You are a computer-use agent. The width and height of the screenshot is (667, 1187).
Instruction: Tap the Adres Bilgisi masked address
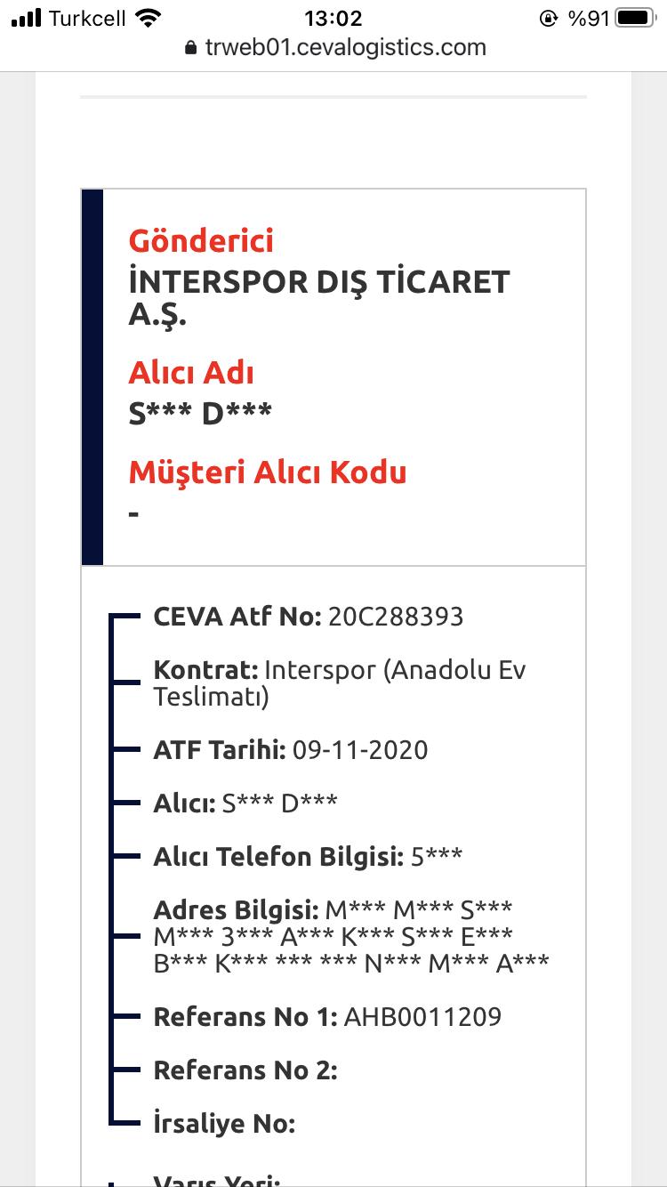(351, 936)
